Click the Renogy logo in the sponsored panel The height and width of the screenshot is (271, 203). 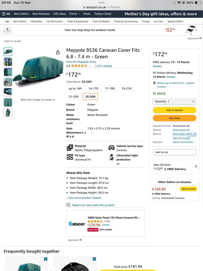tap(76, 224)
